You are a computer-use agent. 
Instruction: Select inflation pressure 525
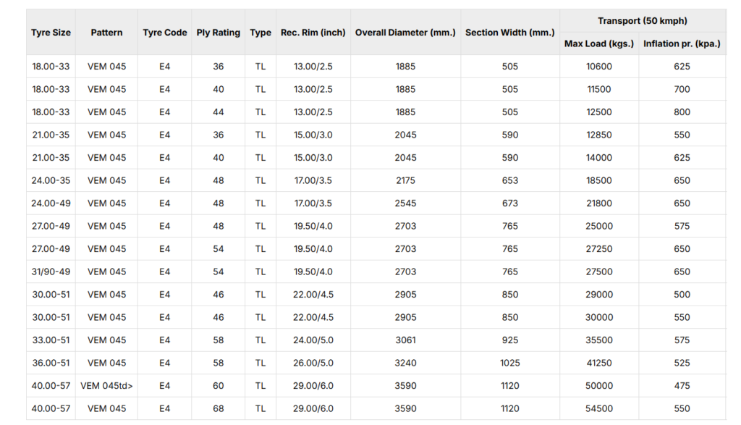coord(682,363)
